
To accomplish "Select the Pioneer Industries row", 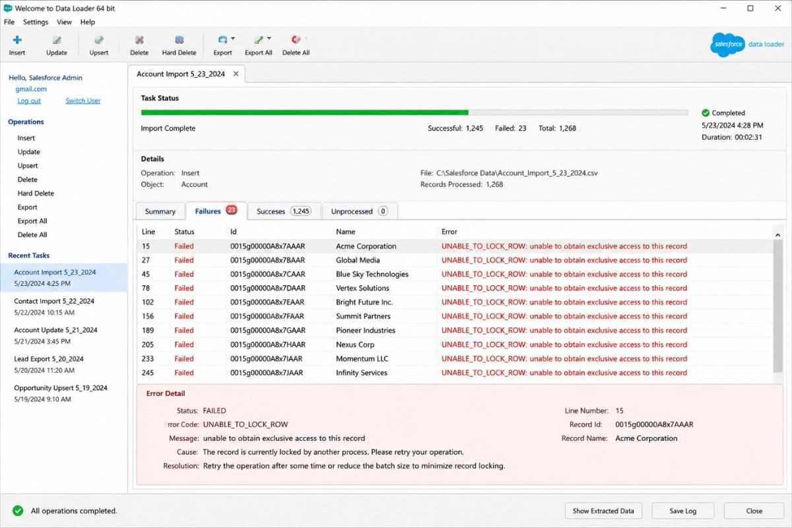I will coord(455,330).
